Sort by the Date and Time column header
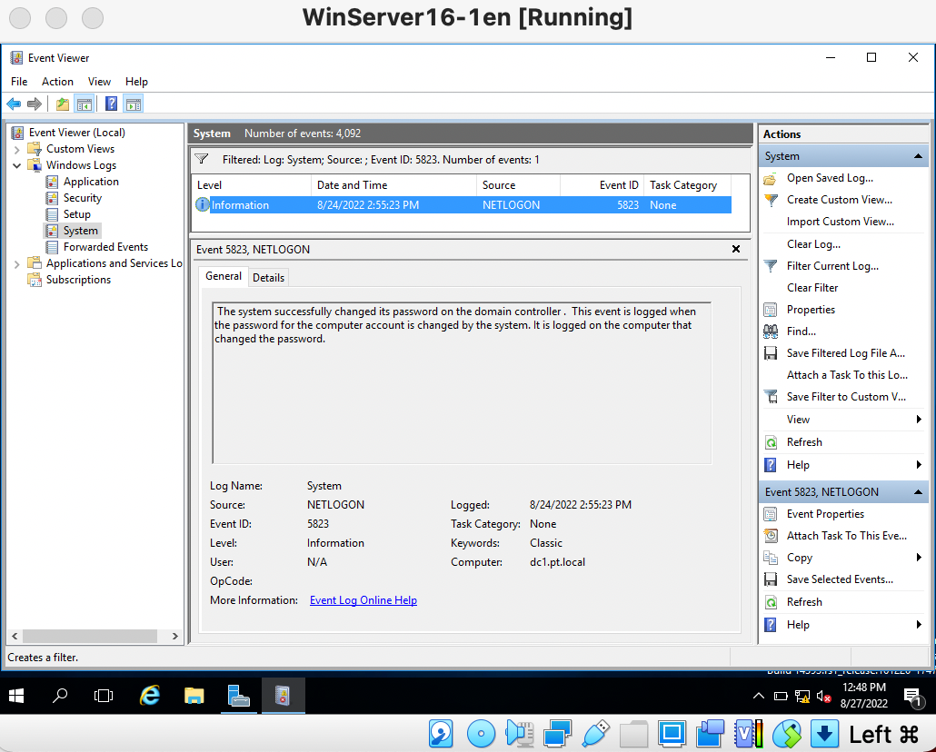The width and height of the screenshot is (936, 752). point(393,185)
